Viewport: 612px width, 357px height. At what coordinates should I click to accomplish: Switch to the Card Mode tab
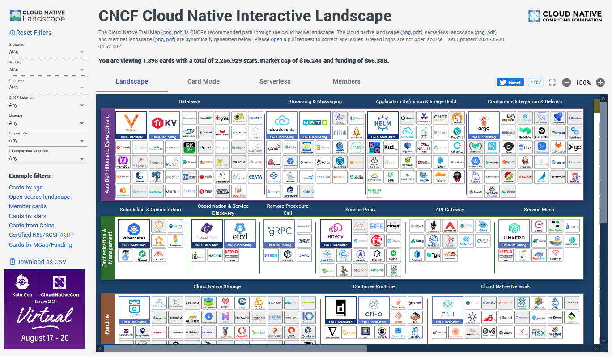204,81
